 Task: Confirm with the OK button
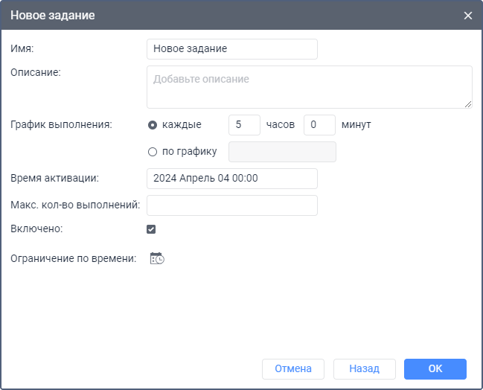pos(435,369)
